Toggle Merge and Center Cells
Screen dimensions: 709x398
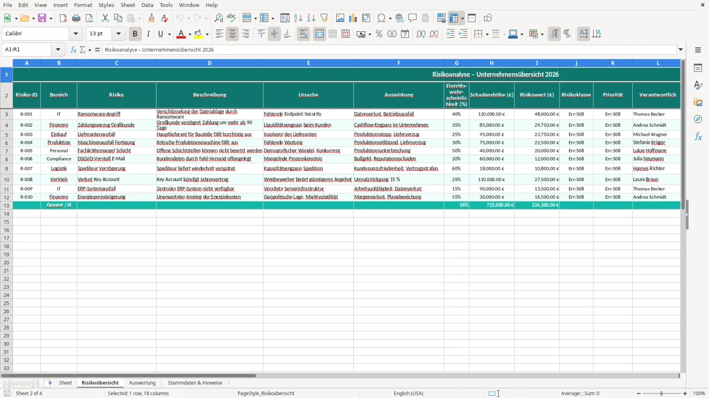click(x=320, y=34)
